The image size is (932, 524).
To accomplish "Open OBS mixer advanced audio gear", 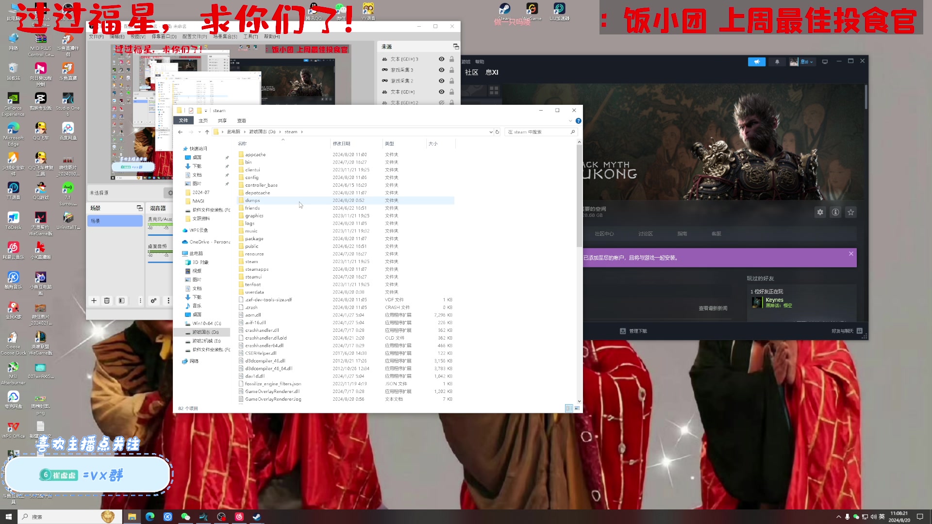I will tap(153, 301).
